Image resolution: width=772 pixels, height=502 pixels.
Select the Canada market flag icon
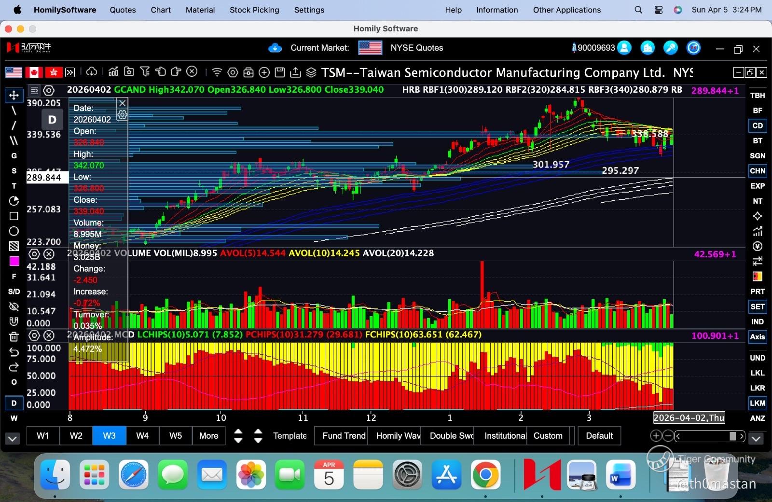(x=34, y=72)
